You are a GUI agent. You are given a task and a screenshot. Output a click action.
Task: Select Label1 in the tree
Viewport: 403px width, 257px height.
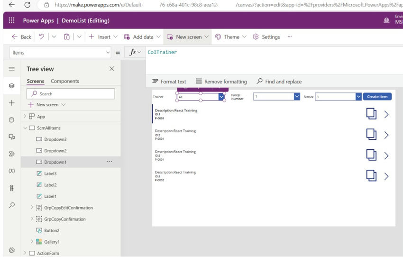click(x=50, y=196)
